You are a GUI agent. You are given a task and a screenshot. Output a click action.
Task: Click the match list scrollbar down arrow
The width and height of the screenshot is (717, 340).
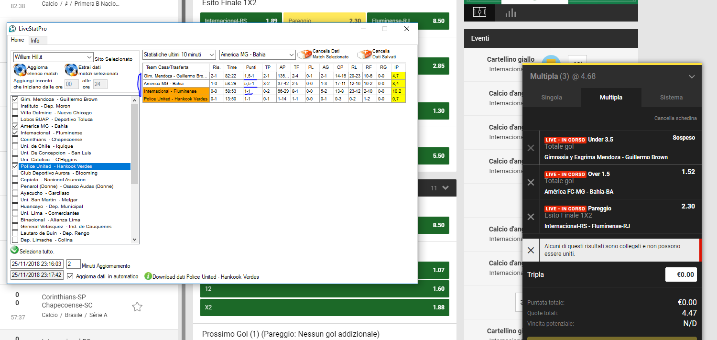tap(134, 240)
